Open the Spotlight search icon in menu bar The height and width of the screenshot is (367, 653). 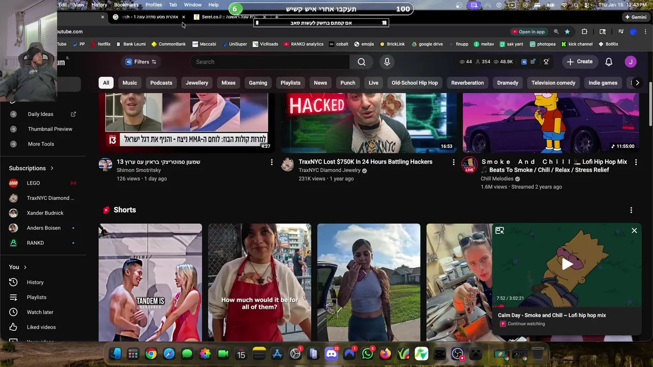pos(576,5)
